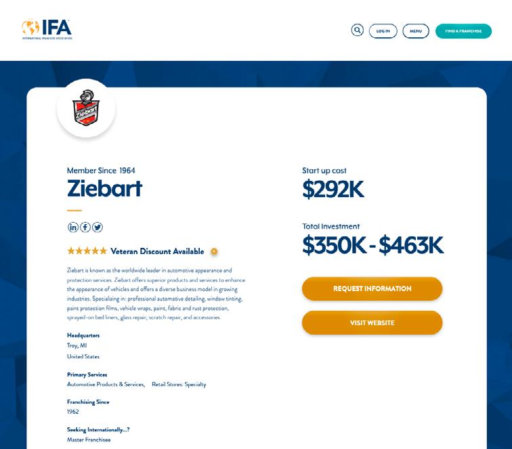Click the search magnifier icon
Image resolution: width=512 pixels, height=449 pixels.
coord(357,30)
